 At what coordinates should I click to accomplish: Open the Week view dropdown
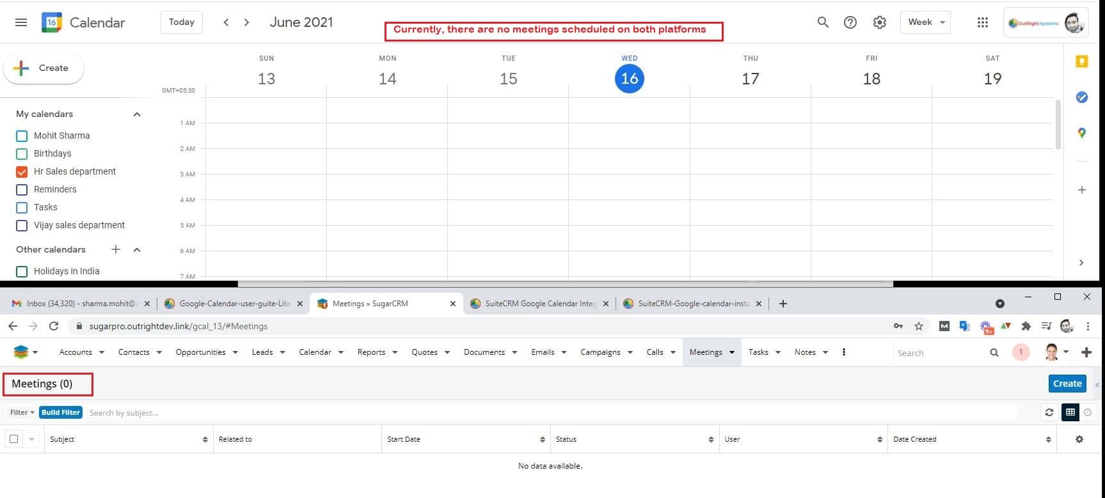(x=925, y=22)
